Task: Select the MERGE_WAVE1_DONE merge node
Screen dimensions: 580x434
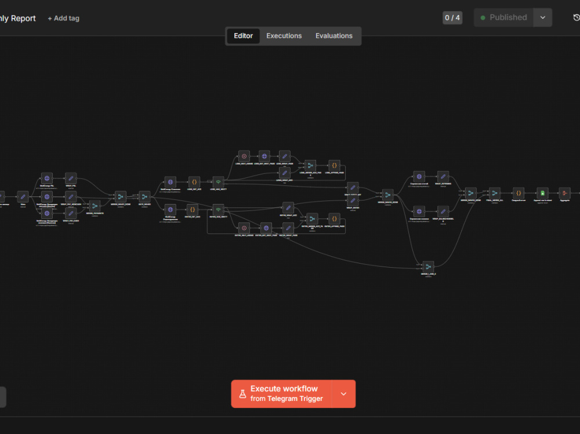Action: [x=121, y=196]
